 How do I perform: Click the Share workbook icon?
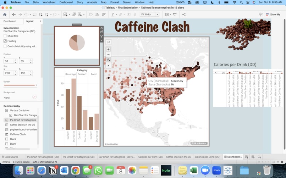[184, 15]
